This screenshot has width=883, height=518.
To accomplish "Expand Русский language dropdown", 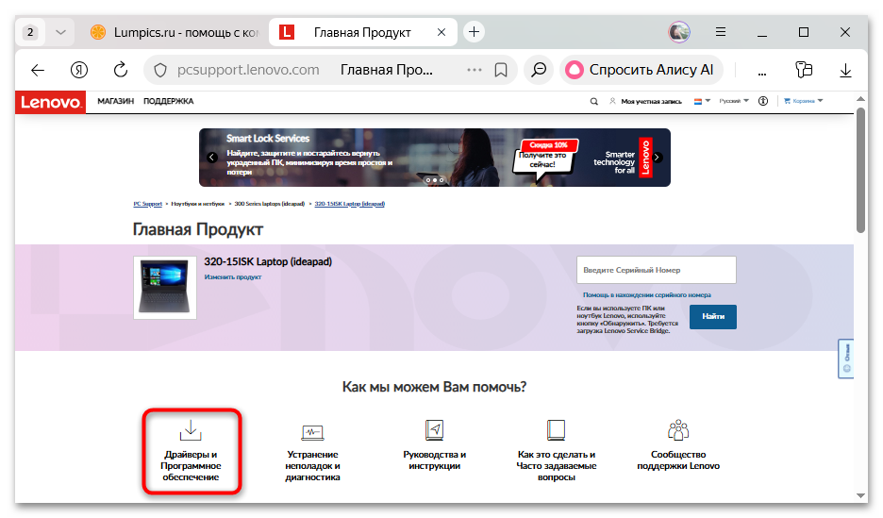I will (734, 101).
